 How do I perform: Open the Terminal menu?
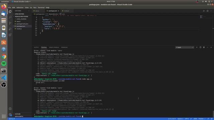pyautogui.click(x=41, y=7)
